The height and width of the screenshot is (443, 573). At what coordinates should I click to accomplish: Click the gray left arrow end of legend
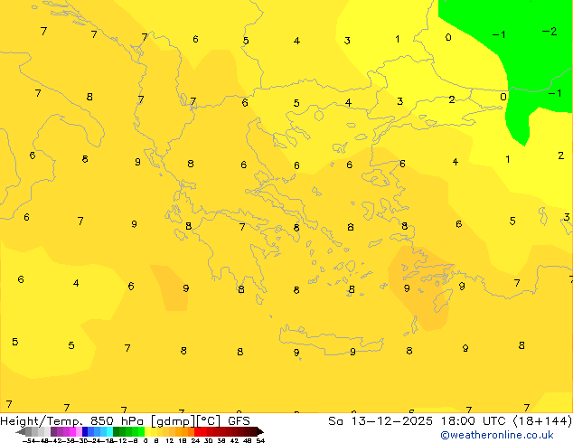21,432
